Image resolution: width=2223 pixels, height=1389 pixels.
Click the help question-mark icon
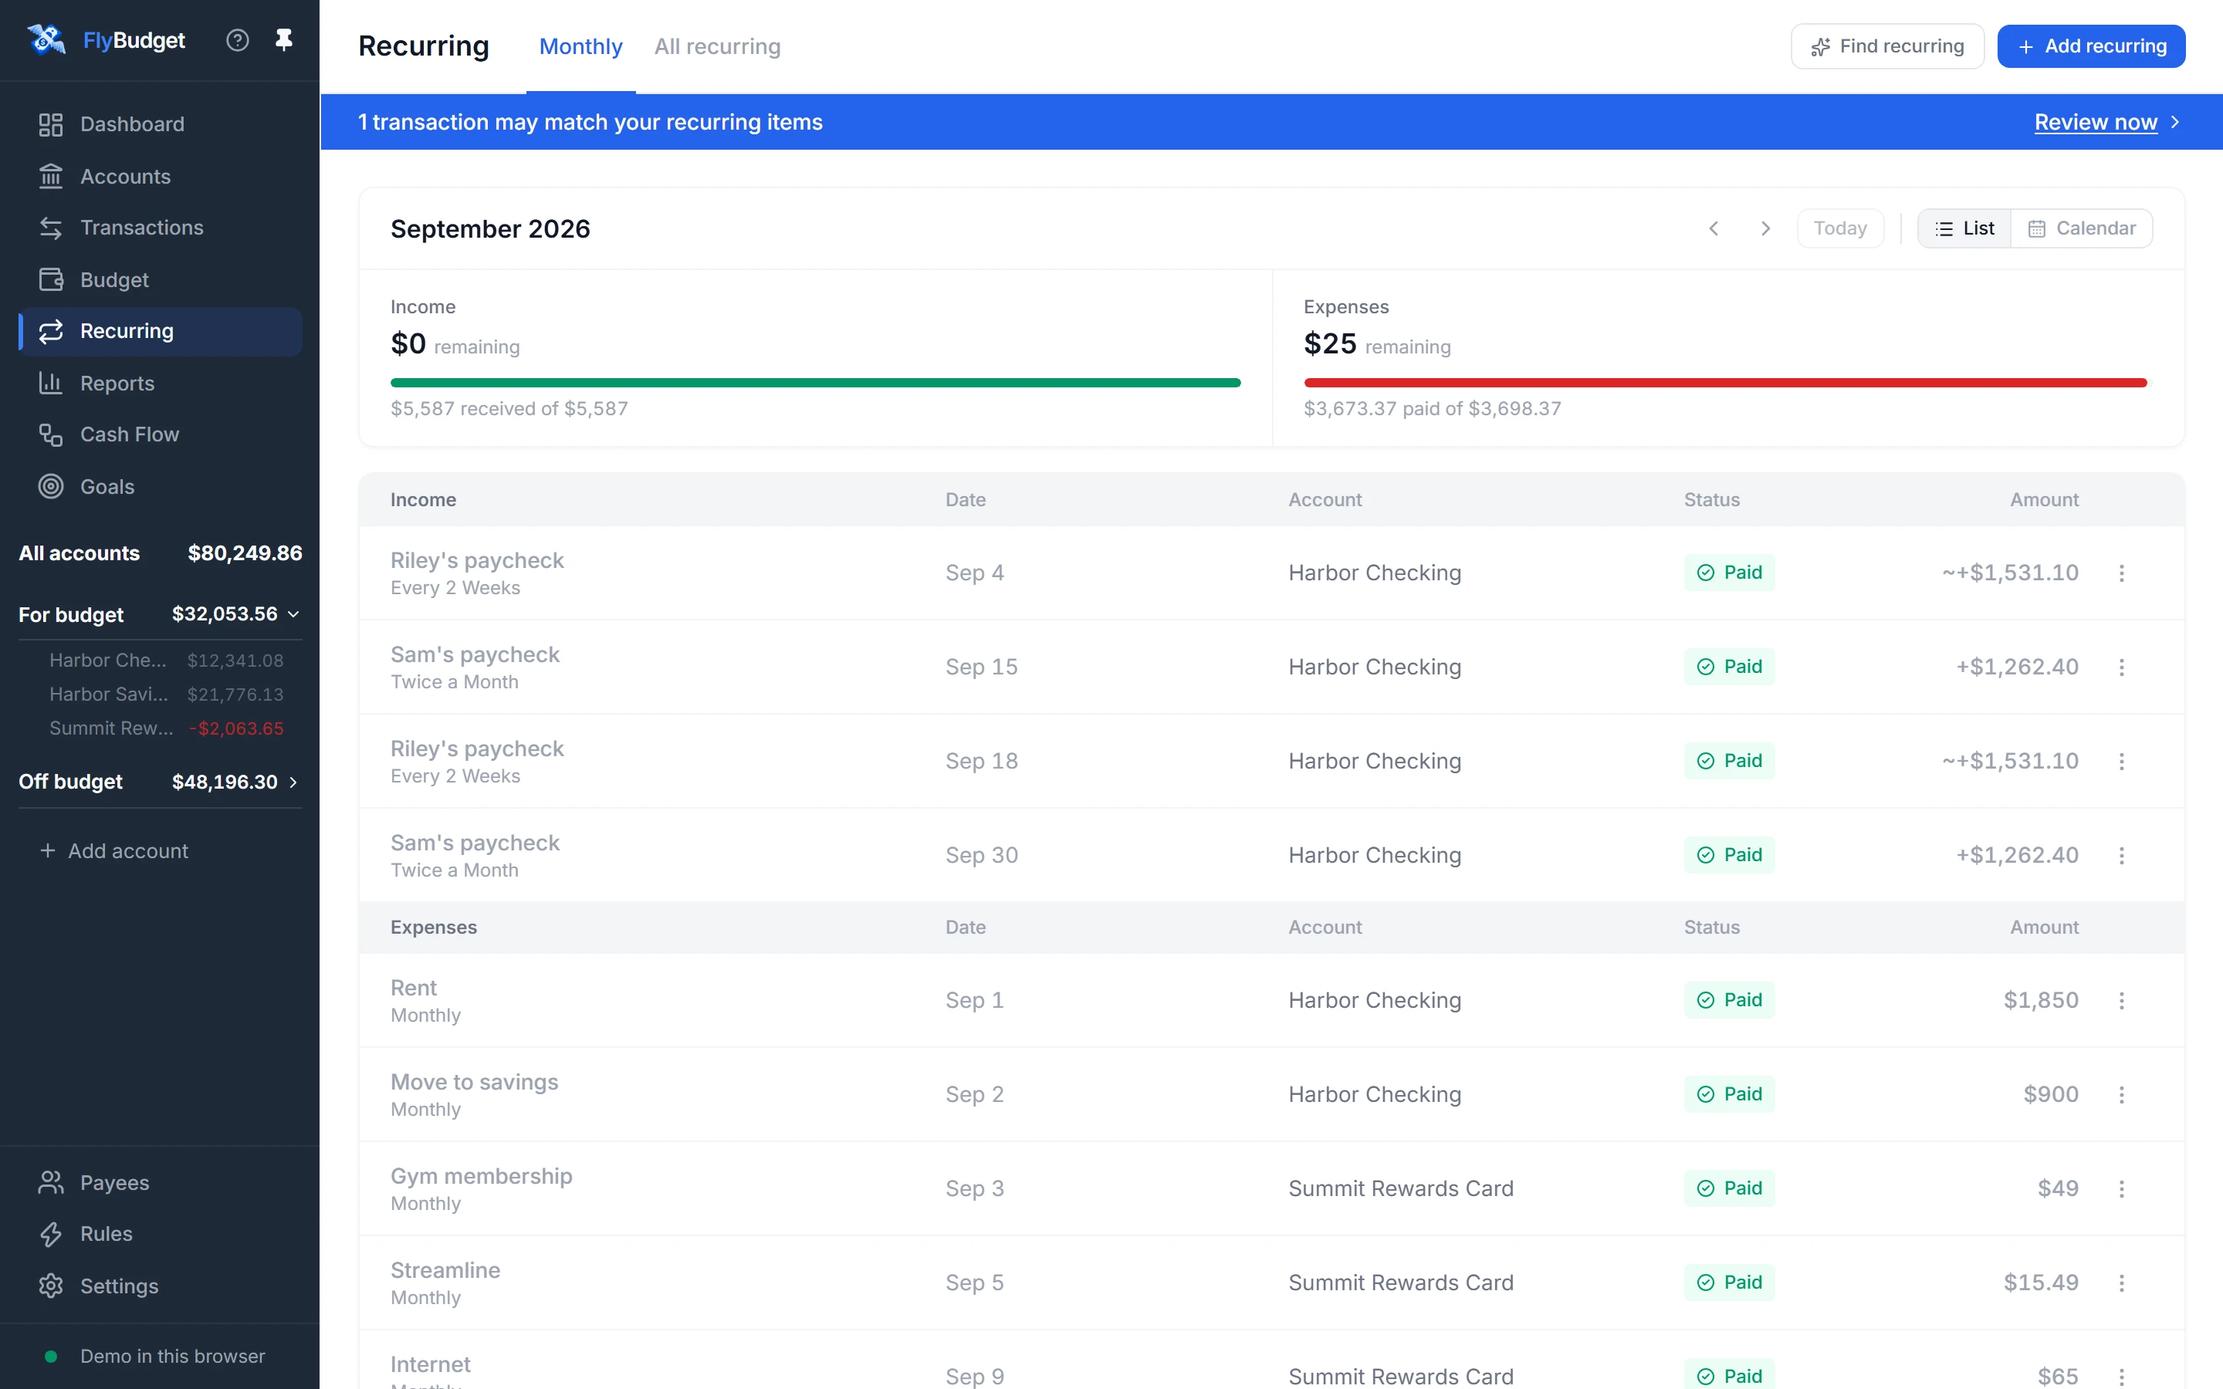(x=237, y=40)
